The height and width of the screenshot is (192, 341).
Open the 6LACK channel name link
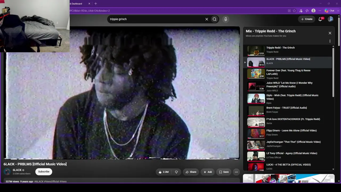(x=17, y=170)
